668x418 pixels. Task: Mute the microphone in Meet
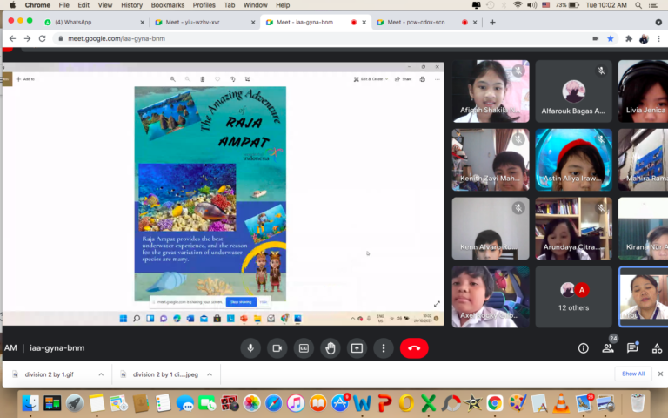[x=250, y=347]
